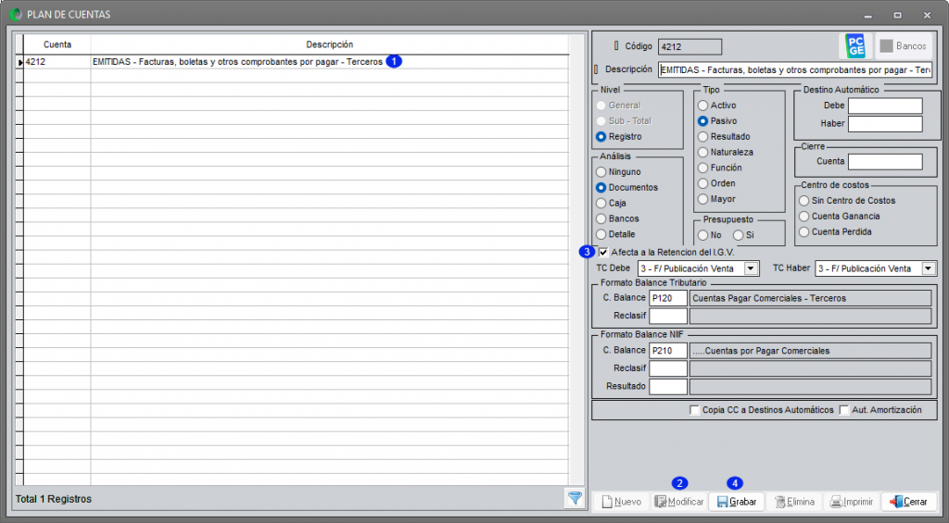
Task: Click '.....Cuentas por Pagar Comerciales' text
Action: coord(761,351)
